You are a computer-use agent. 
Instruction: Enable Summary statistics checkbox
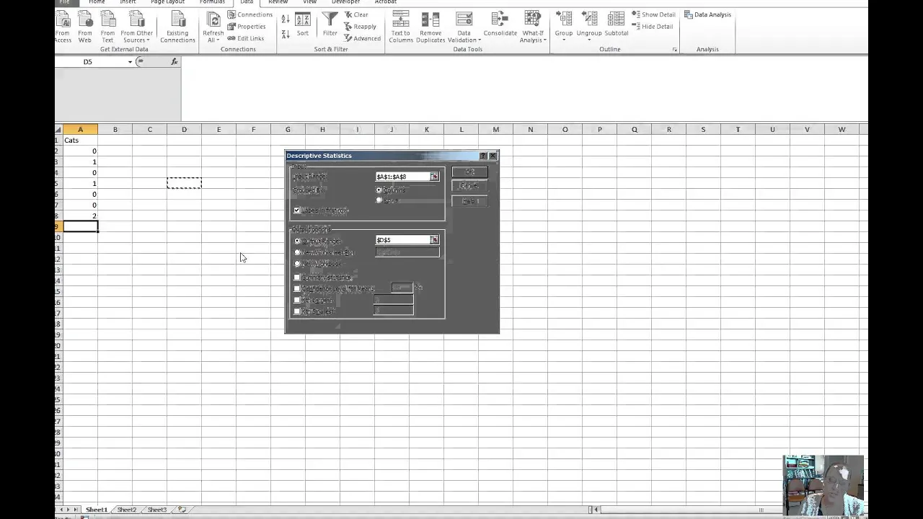tap(297, 278)
